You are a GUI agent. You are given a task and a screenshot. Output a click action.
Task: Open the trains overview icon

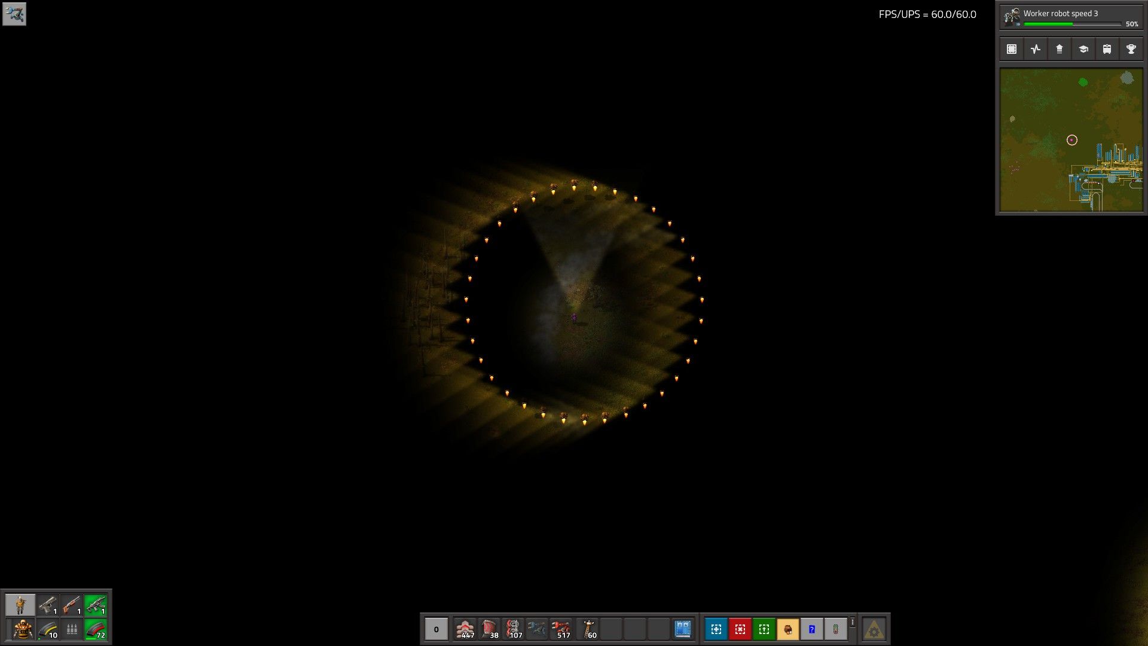pyautogui.click(x=1107, y=49)
